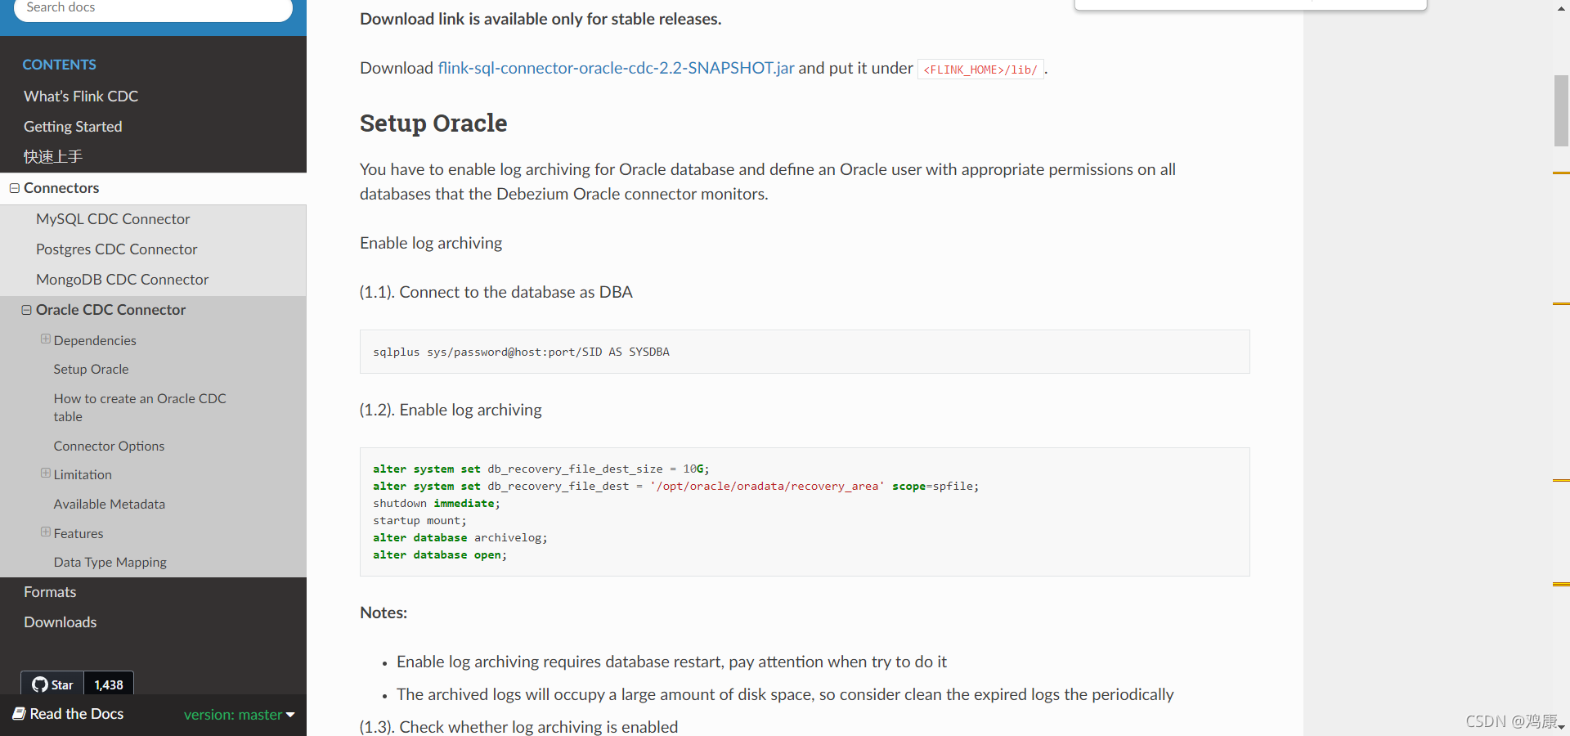The height and width of the screenshot is (736, 1570).
Task: Collapse the Connectors section minus icon
Action: tap(15, 188)
